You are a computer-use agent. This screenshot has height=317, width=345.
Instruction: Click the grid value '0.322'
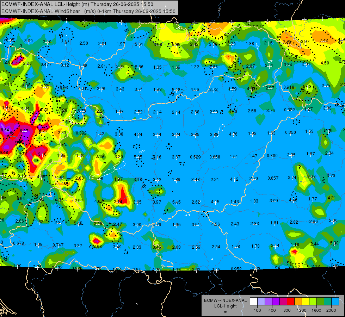tap(289, 110)
